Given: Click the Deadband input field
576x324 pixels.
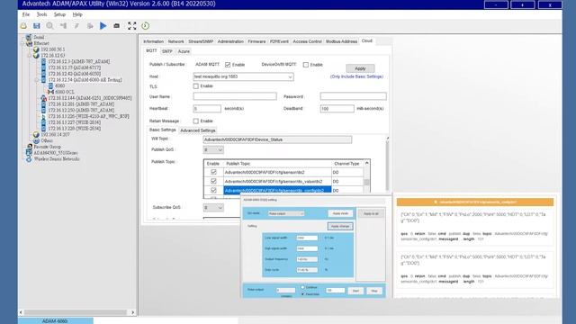Looking at the screenshot, I should pyautogui.click(x=337, y=109).
